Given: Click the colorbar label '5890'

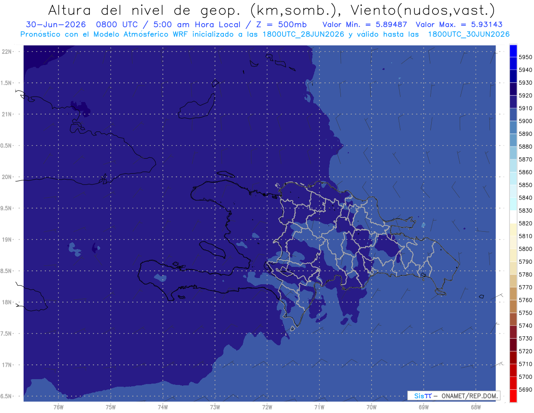Looking at the screenshot, I should 526,134.
